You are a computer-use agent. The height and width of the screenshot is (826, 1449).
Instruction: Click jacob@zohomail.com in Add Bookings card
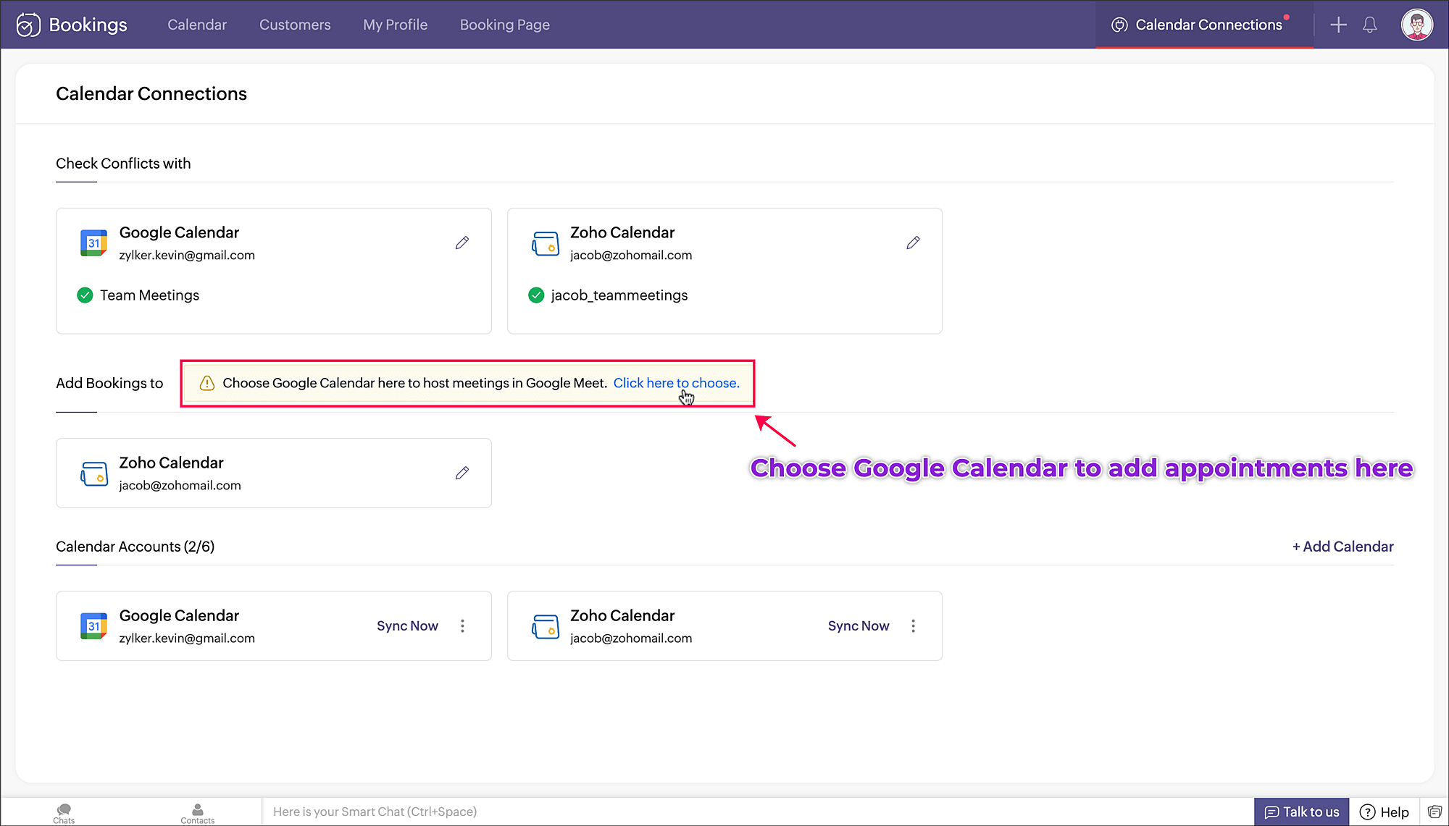point(180,485)
